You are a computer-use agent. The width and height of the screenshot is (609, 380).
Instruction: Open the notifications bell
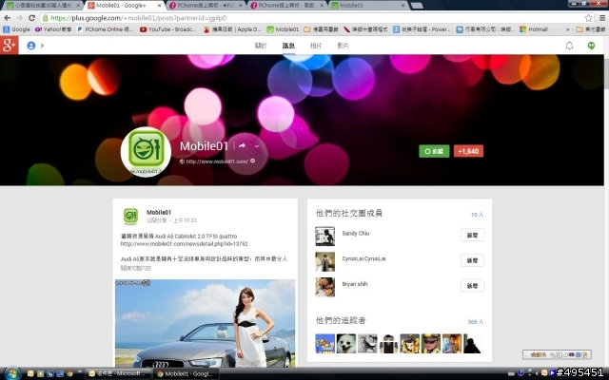(569, 46)
